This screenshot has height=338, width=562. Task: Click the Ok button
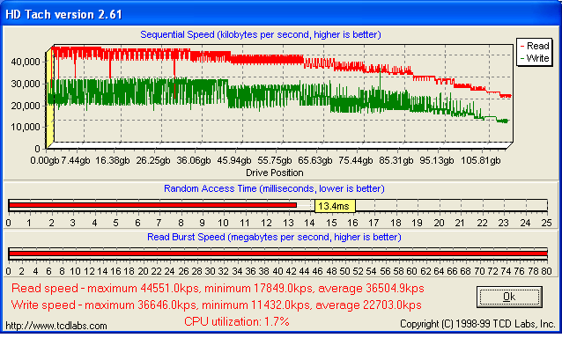pyautogui.click(x=509, y=297)
